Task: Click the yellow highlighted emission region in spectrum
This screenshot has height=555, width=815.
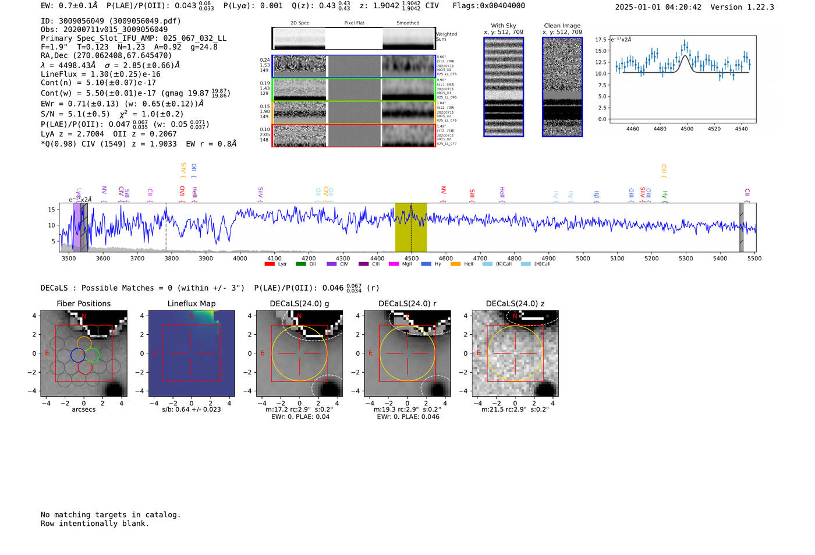Action: click(x=411, y=227)
